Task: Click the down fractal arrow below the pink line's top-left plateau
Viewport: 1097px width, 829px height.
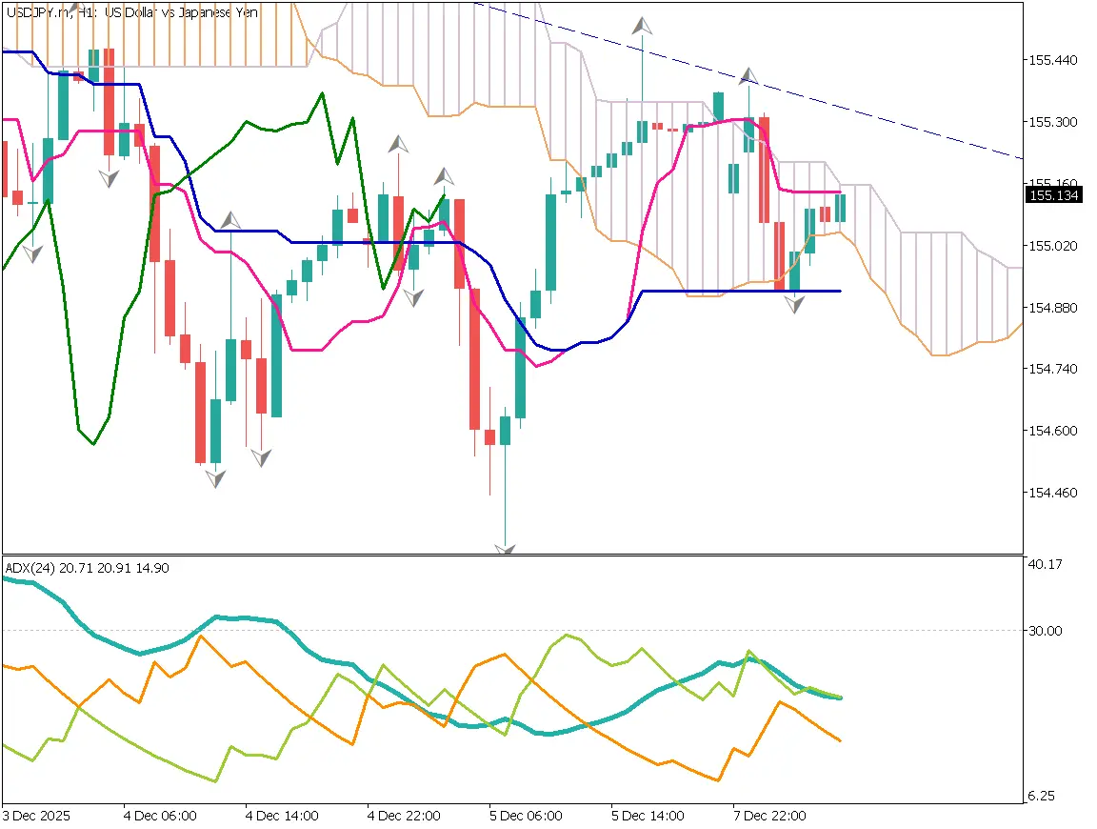Action: (x=110, y=178)
